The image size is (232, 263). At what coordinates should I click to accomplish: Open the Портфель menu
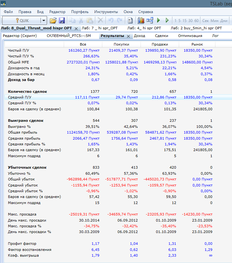(80, 12)
